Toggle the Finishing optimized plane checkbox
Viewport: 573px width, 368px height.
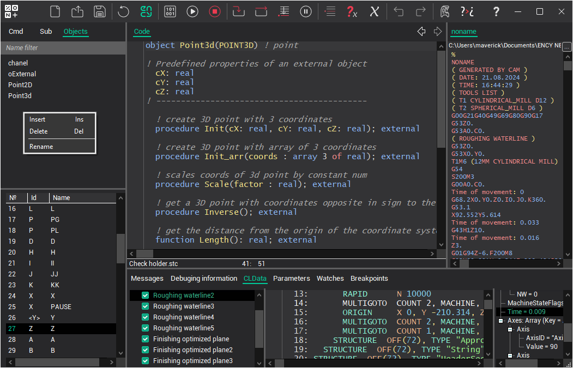tap(146, 339)
